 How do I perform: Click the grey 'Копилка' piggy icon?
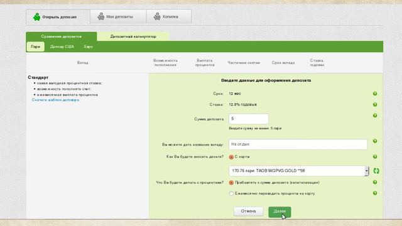coord(157,16)
